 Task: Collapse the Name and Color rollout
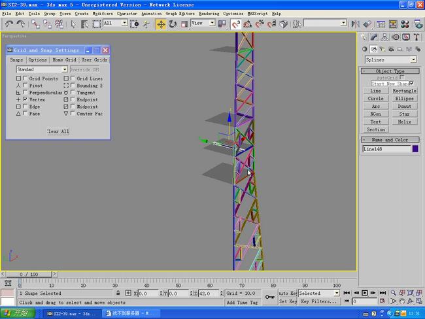coord(390,140)
